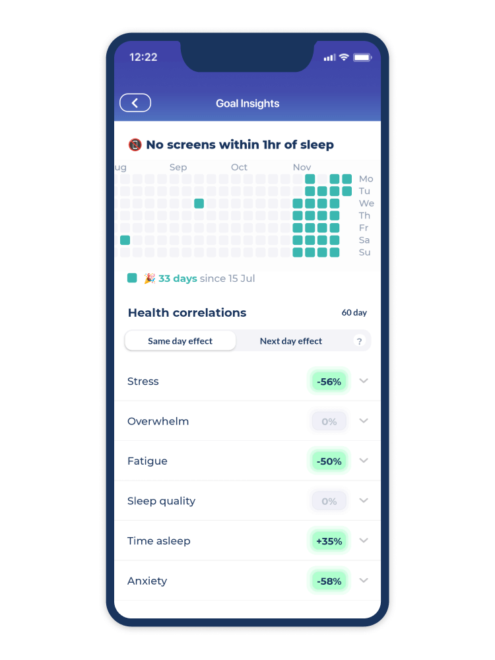Image resolution: width=495 pixels, height=660 pixels.
Task: Switch to Next day effect
Action: click(291, 341)
